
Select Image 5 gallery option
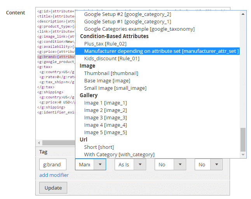(x=105, y=133)
